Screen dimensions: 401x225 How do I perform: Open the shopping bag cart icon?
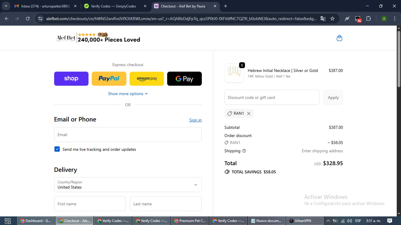339,38
